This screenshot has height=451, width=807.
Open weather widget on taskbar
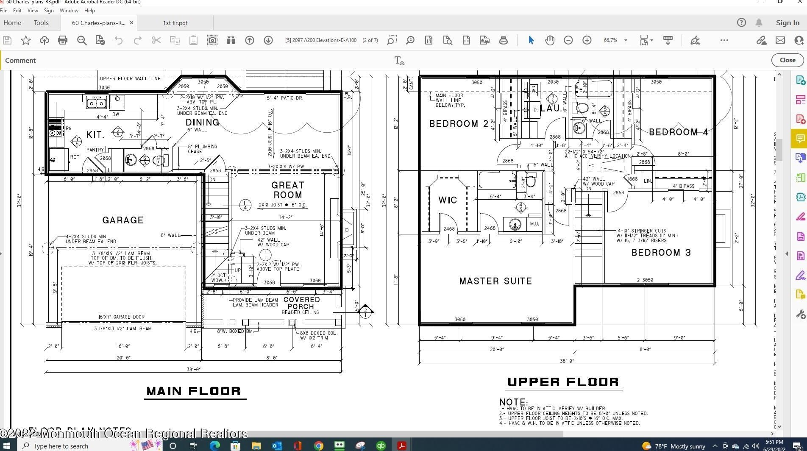click(x=673, y=446)
